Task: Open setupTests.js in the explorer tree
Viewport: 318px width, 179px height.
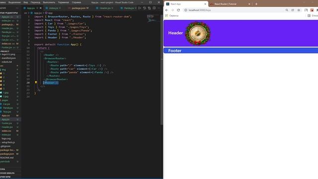Action: pos(8,143)
